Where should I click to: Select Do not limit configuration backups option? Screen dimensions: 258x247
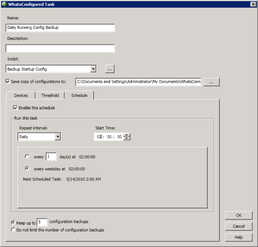13,230
